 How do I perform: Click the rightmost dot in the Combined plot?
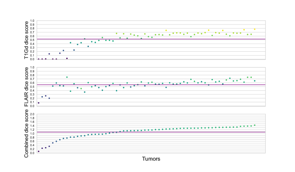point(254,125)
